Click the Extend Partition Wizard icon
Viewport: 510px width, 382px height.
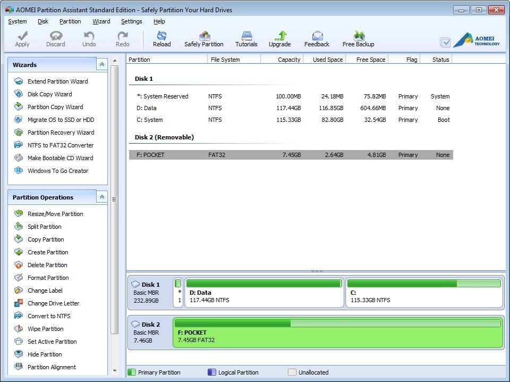[19, 81]
